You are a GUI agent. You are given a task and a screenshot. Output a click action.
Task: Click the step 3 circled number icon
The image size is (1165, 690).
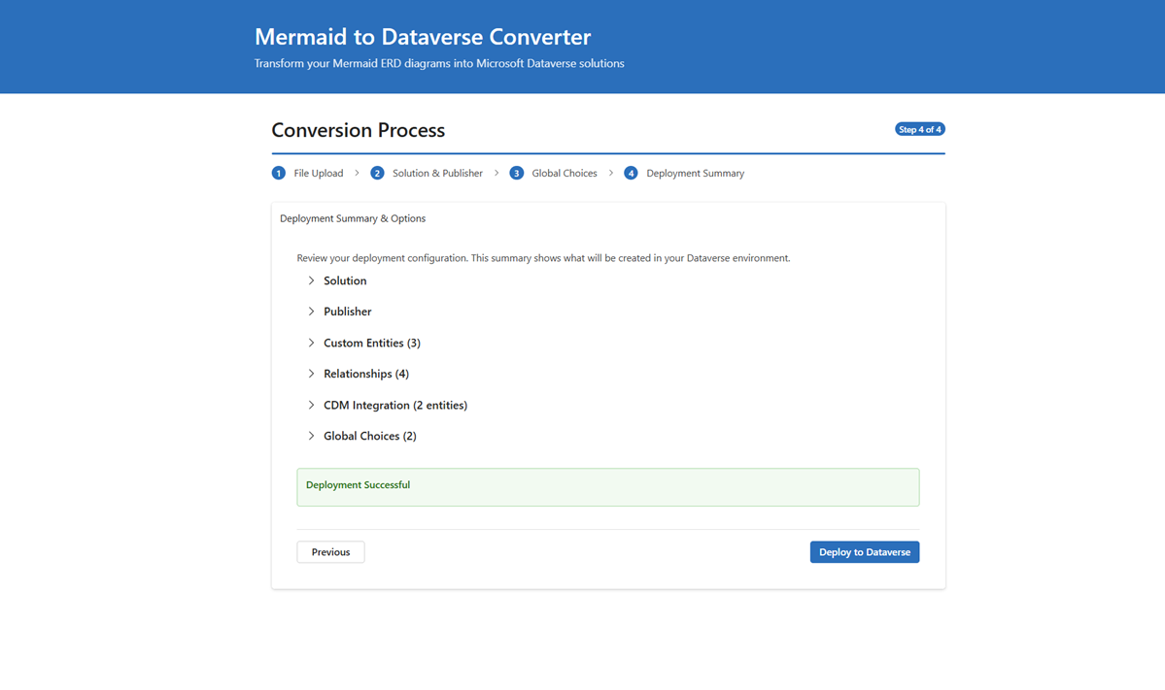[516, 172]
